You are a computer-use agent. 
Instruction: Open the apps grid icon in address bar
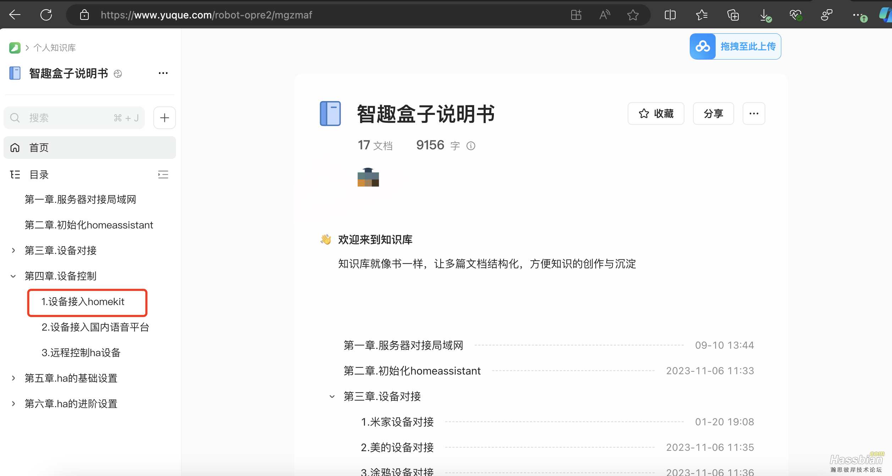pyautogui.click(x=576, y=15)
